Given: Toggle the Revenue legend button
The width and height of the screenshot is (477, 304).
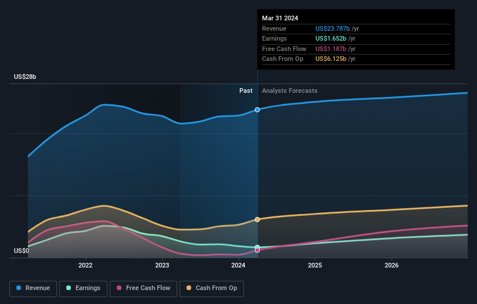Looking at the screenshot, I should coord(33,288).
